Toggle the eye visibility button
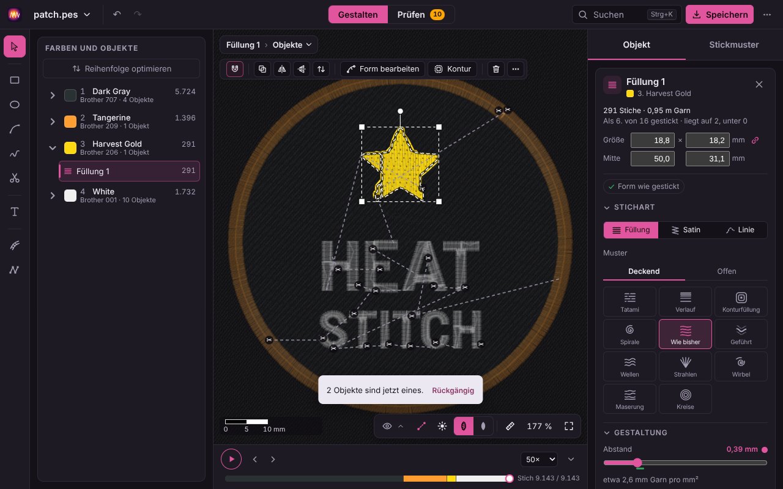This screenshot has height=489, width=783. click(x=387, y=426)
